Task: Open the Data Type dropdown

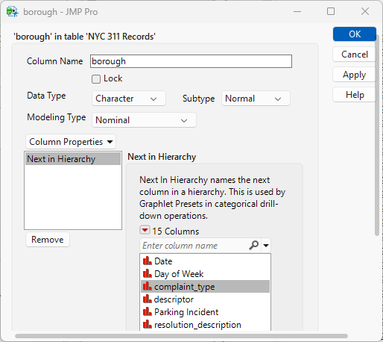Action: coord(129,99)
